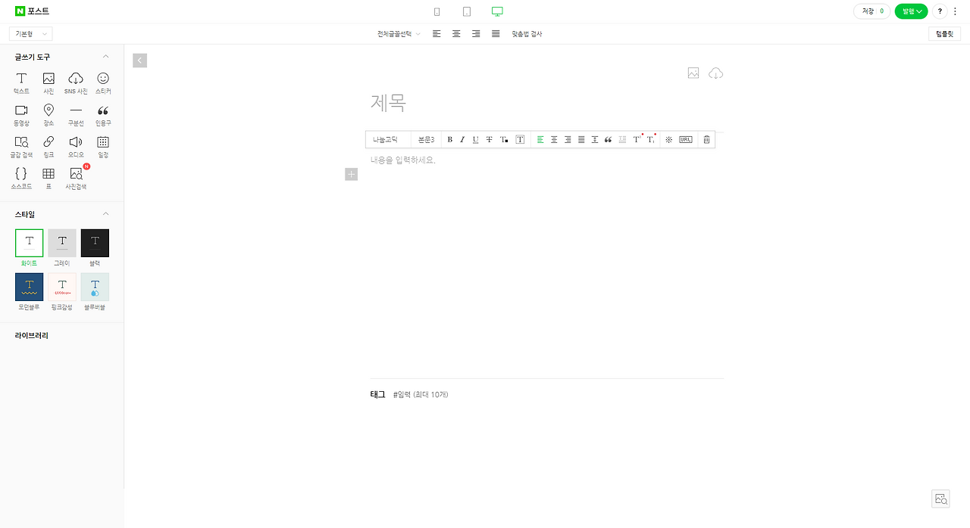
Task: Insert a 장소 location pin
Action: pos(48,114)
